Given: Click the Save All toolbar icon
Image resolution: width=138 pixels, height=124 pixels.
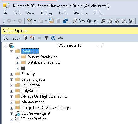Looking at the screenshot, I should point(65,21).
